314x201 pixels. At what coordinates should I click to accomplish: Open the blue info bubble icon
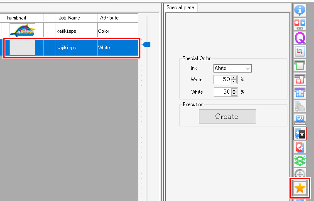click(x=299, y=10)
